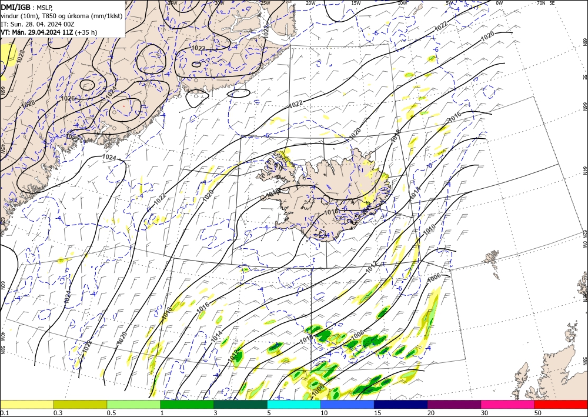The image size is (588, 417).
Task: Click the '25W' longitude label
Action: pyautogui.click(x=265, y=2)
